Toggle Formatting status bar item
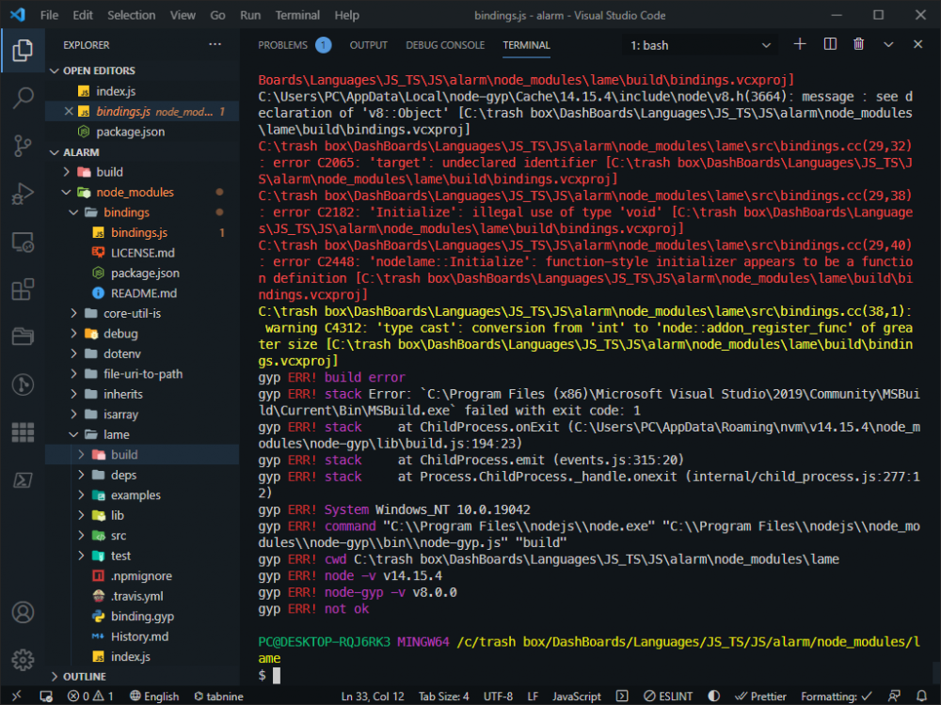The width and height of the screenshot is (941, 705). tap(836, 696)
